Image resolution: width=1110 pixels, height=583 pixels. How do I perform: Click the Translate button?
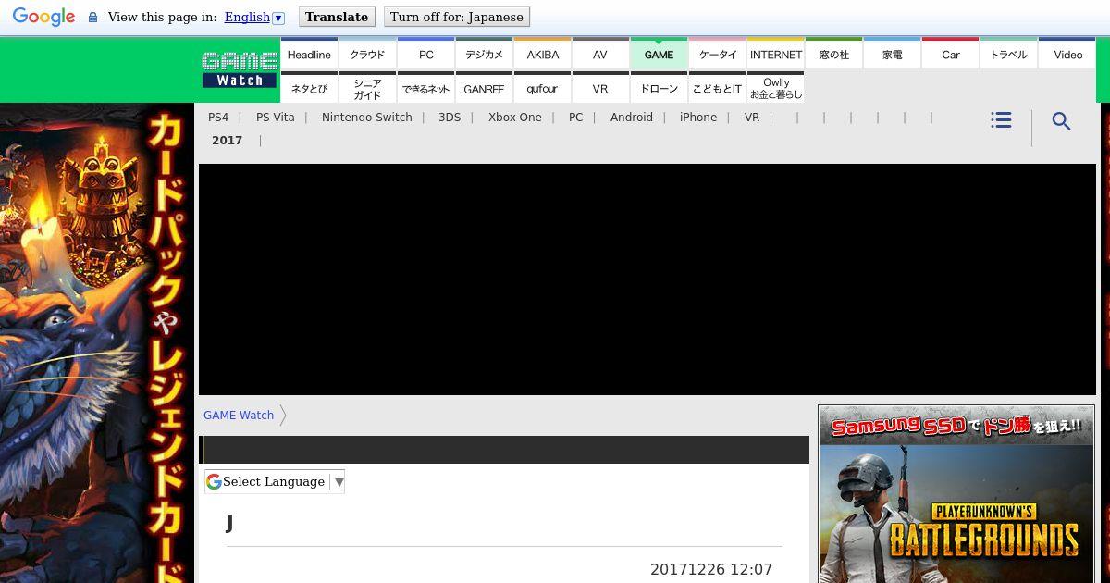click(x=337, y=17)
